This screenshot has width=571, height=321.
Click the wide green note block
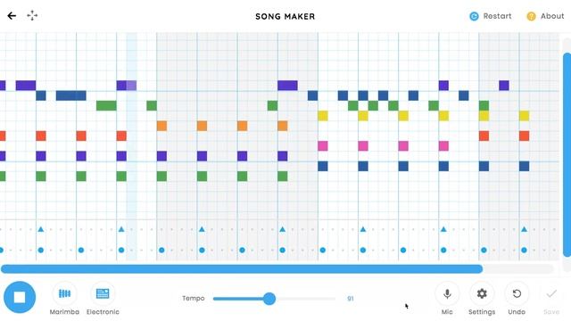[106, 105]
